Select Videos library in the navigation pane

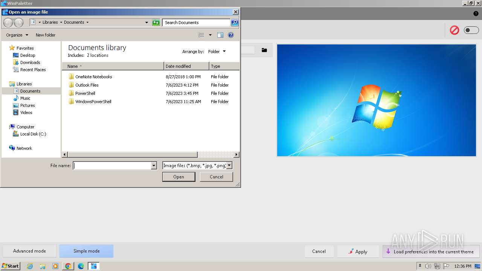26,113
